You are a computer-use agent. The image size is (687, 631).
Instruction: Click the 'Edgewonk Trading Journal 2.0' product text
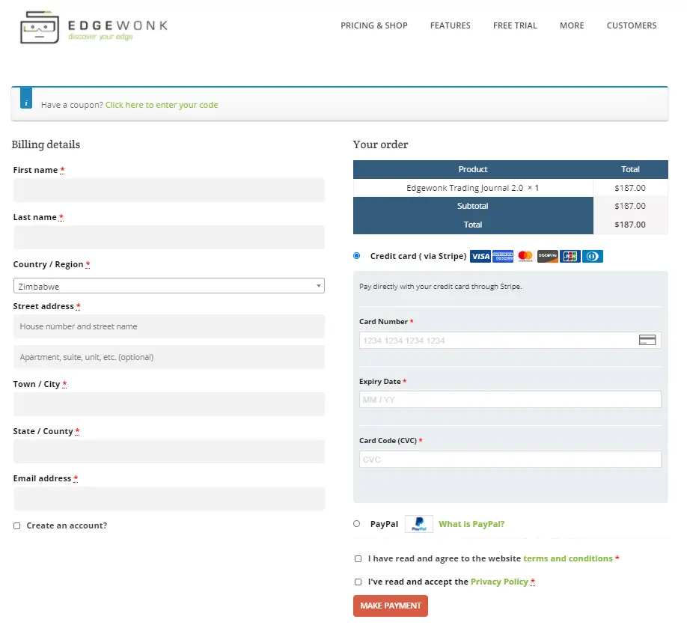[x=465, y=188]
